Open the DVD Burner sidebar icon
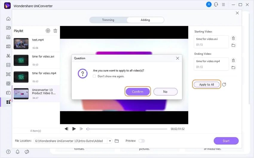The image size is (254, 158). pos(8,83)
